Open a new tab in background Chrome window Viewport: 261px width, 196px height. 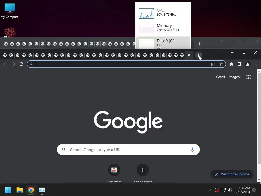click(199, 44)
